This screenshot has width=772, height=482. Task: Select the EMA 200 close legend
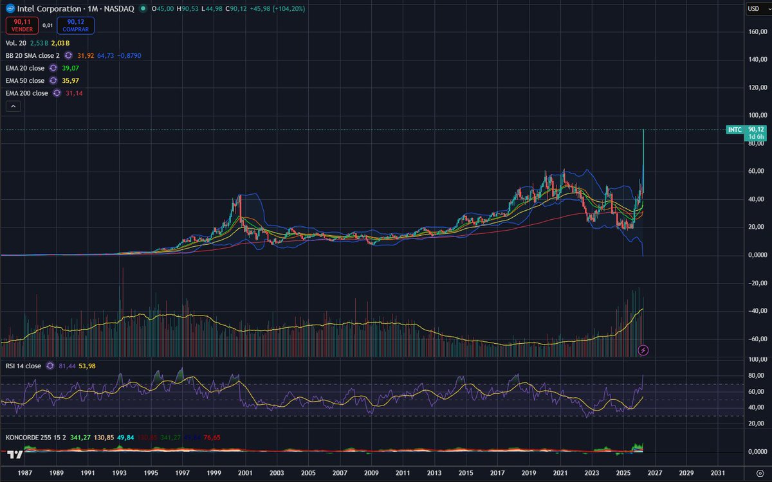27,93
